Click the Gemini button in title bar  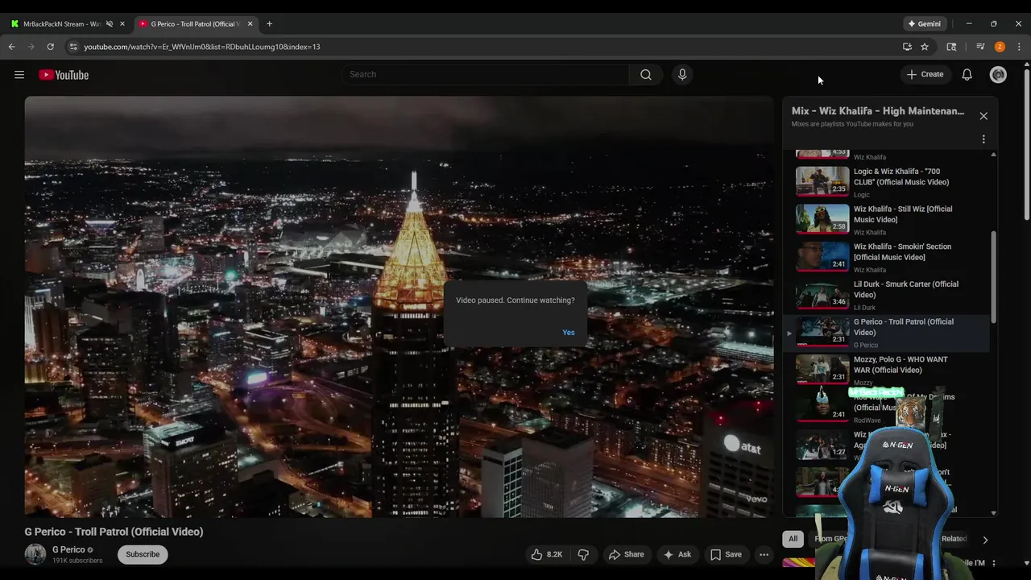[924, 24]
